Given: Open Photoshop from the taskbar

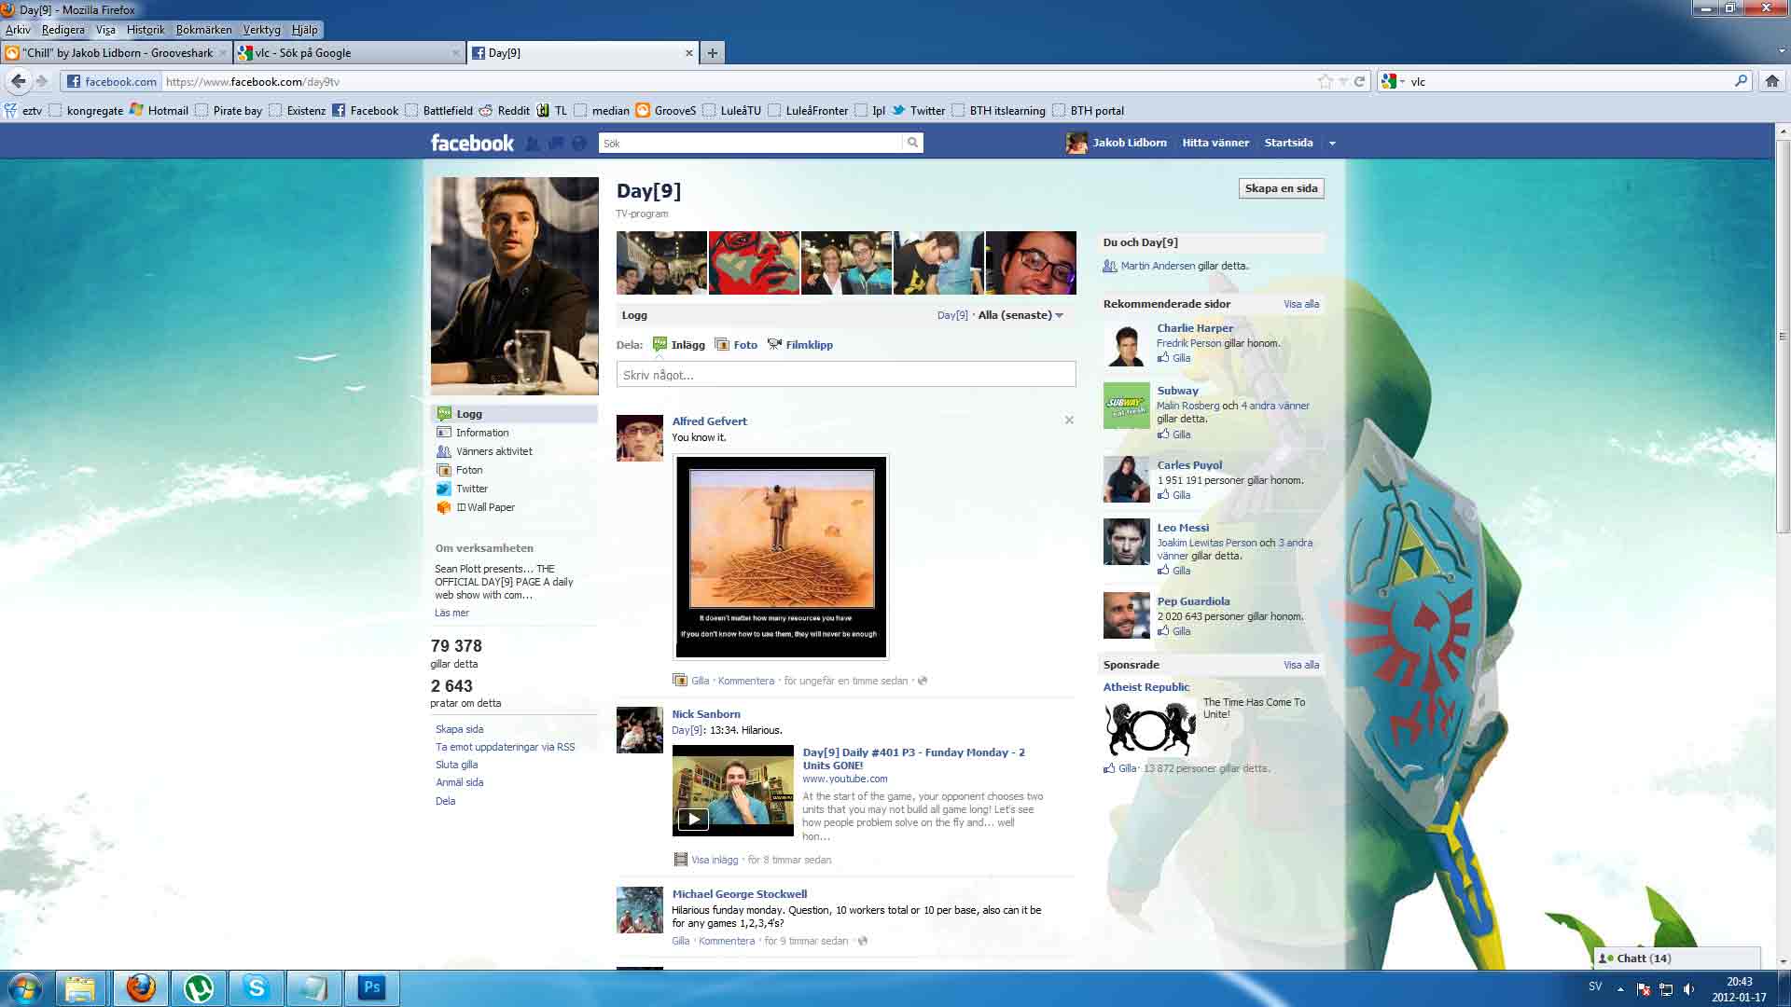Looking at the screenshot, I should [x=372, y=987].
